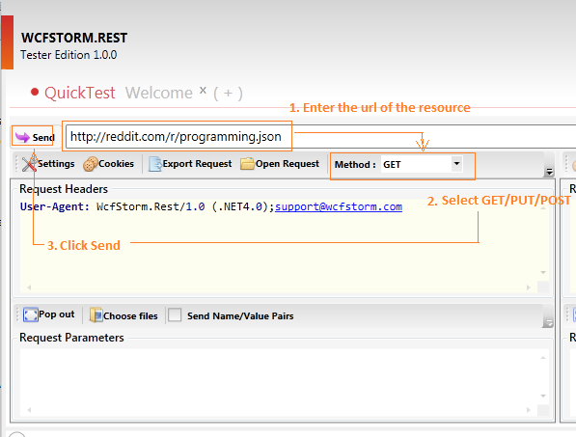
Task: Click the Export Request document icon
Action: [155, 164]
